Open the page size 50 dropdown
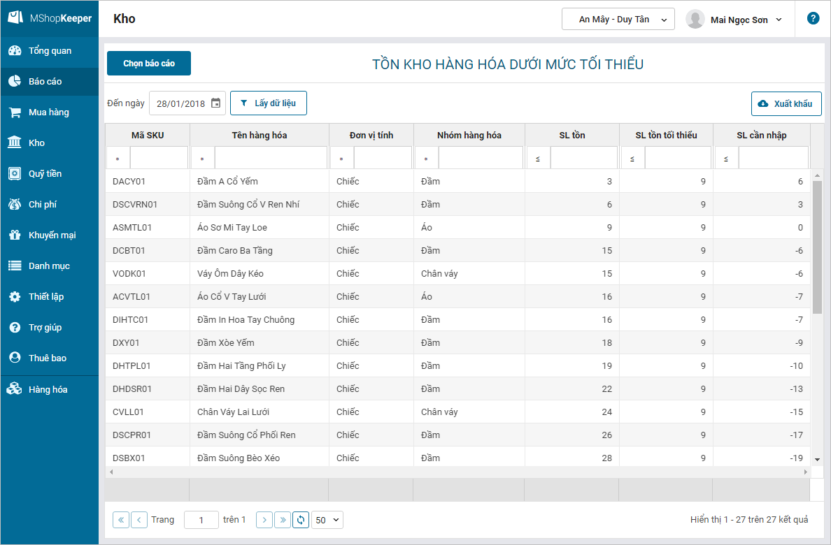Image resolution: width=831 pixels, height=545 pixels. pos(327,520)
